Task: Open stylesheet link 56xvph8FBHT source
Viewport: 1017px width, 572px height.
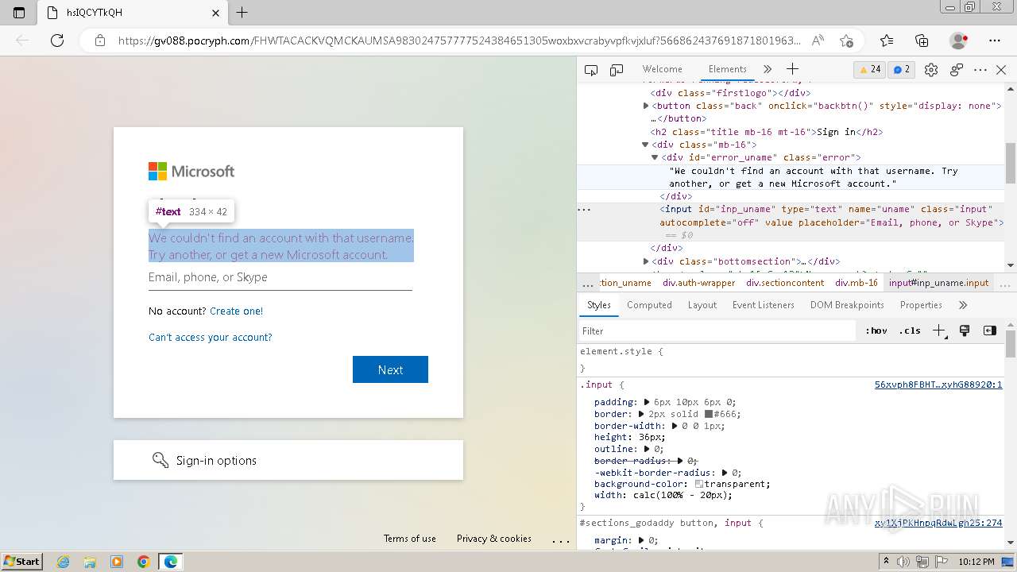Action: point(938,385)
